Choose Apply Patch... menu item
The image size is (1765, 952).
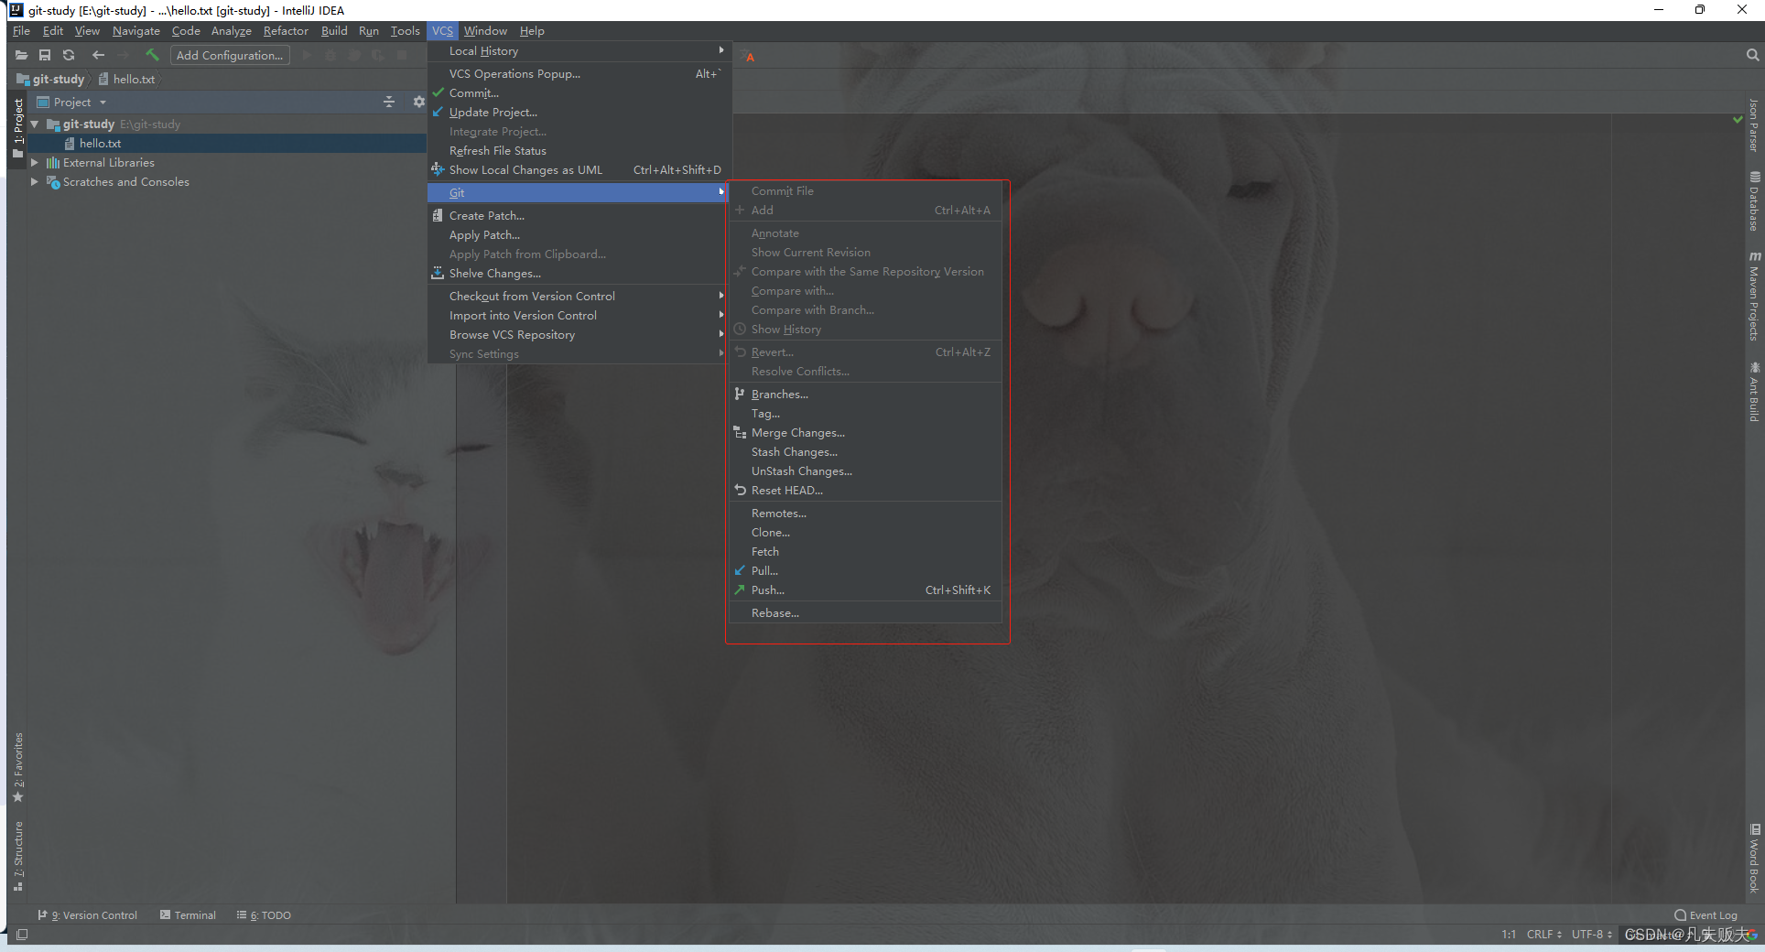click(x=579, y=234)
